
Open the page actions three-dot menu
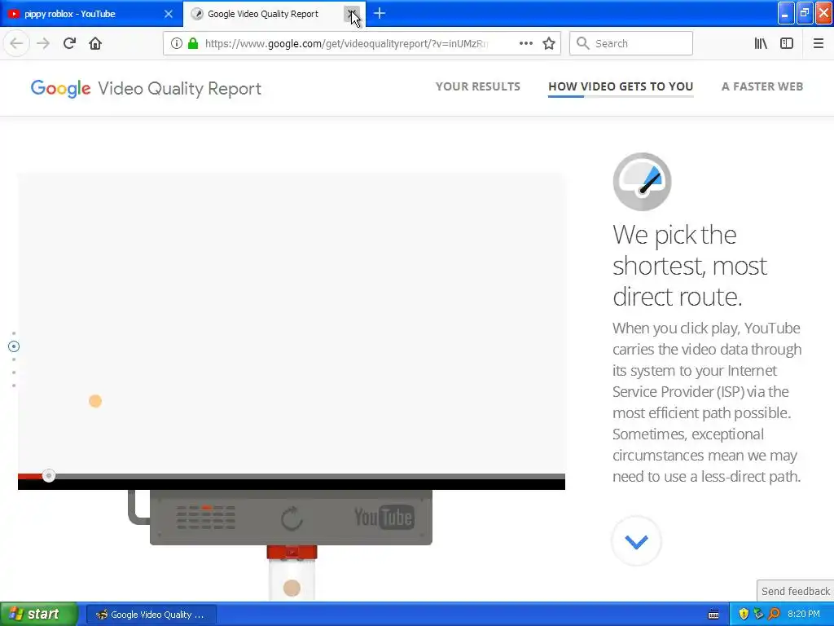coord(525,44)
